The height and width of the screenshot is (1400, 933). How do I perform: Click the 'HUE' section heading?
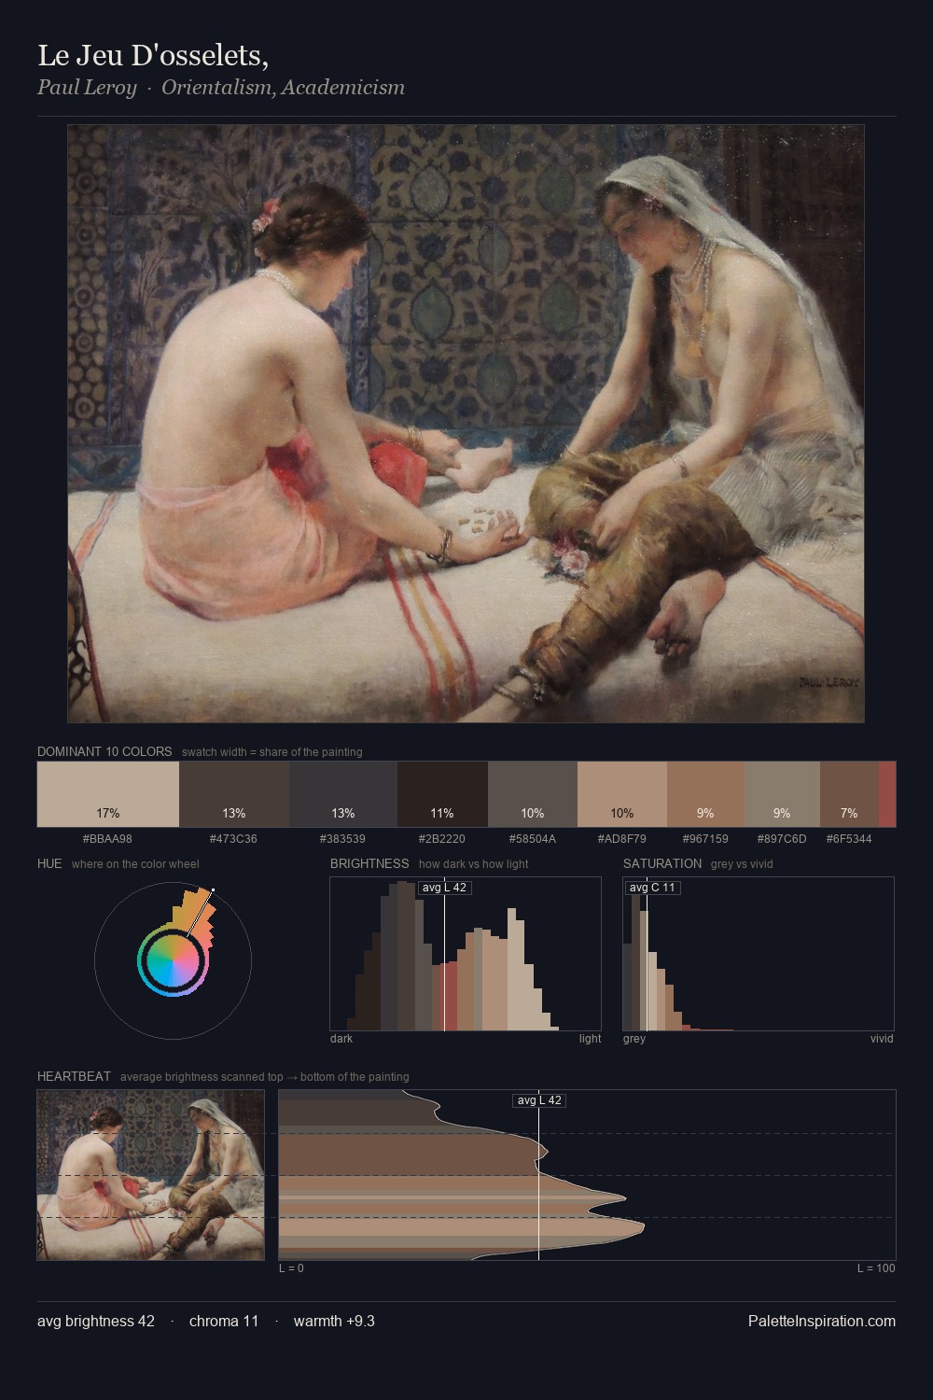49,863
